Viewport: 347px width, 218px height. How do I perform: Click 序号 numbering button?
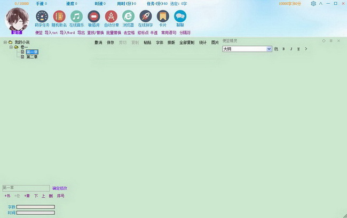click(61, 196)
